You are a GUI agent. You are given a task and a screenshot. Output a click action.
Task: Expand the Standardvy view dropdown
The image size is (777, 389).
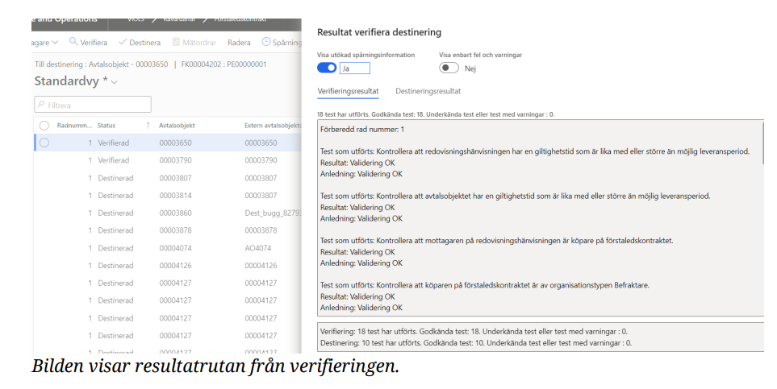tap(114, 82)
